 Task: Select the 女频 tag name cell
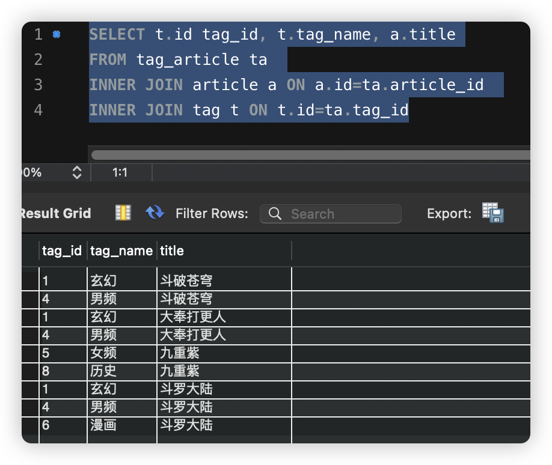[103, 353]
